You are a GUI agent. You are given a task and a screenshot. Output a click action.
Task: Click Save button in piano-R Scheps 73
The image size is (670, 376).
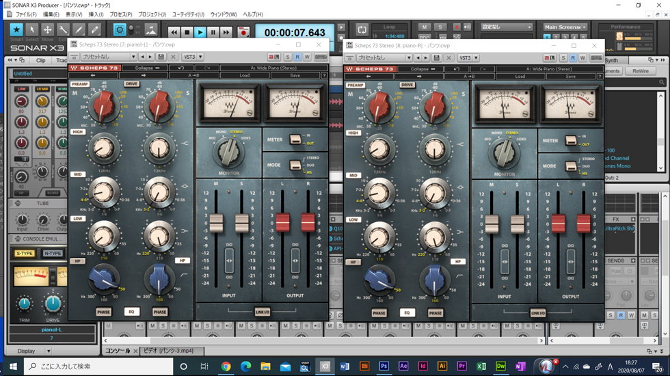[570, 76]
